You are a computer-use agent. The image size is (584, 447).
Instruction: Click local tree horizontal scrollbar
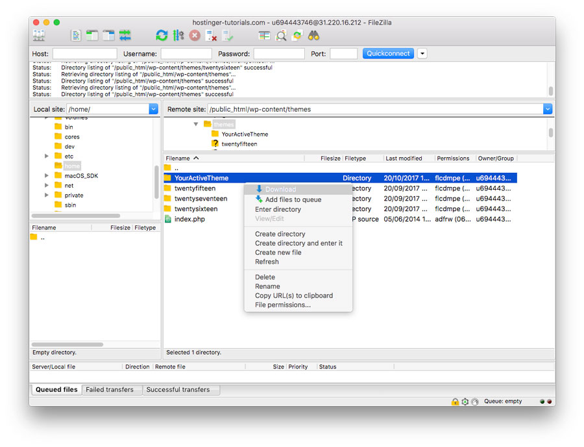(x=76, y=216)
